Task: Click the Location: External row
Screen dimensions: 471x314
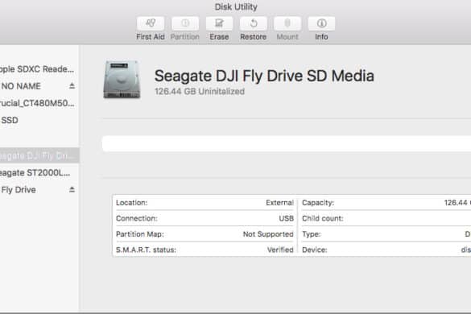Action: coord(205,203)
